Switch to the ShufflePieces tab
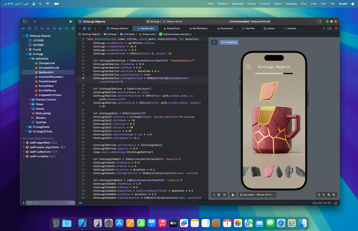 pos(198,29)
